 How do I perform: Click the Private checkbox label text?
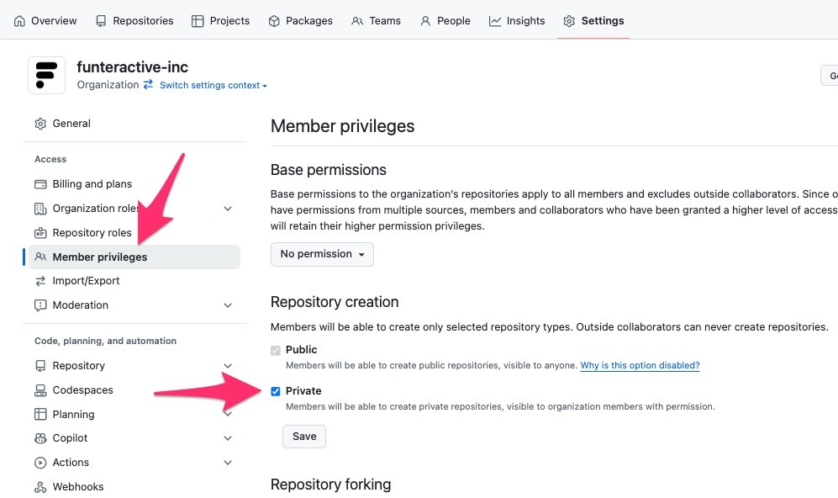(303, 391)
